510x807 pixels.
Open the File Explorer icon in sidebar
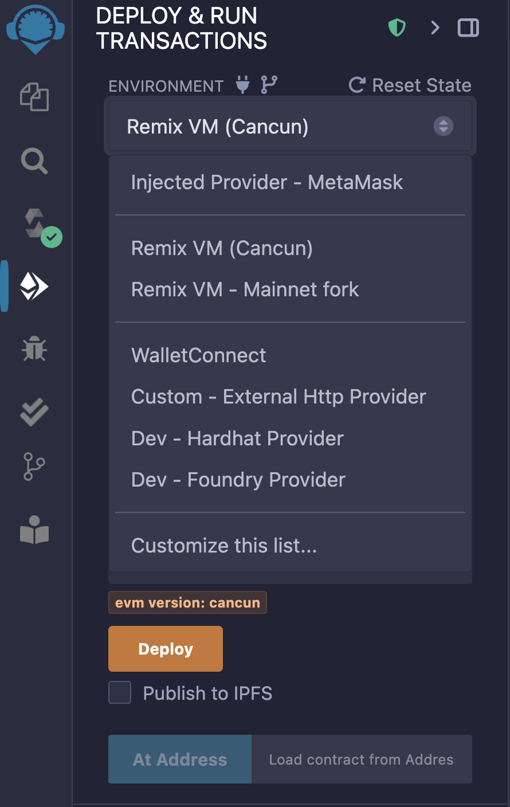(x=34, y=96)
